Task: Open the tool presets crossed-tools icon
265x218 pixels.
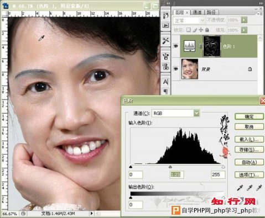Action: [166, 40]
